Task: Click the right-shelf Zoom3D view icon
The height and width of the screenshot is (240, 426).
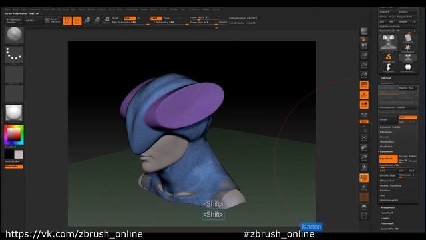Action: (x=364, y=158)
